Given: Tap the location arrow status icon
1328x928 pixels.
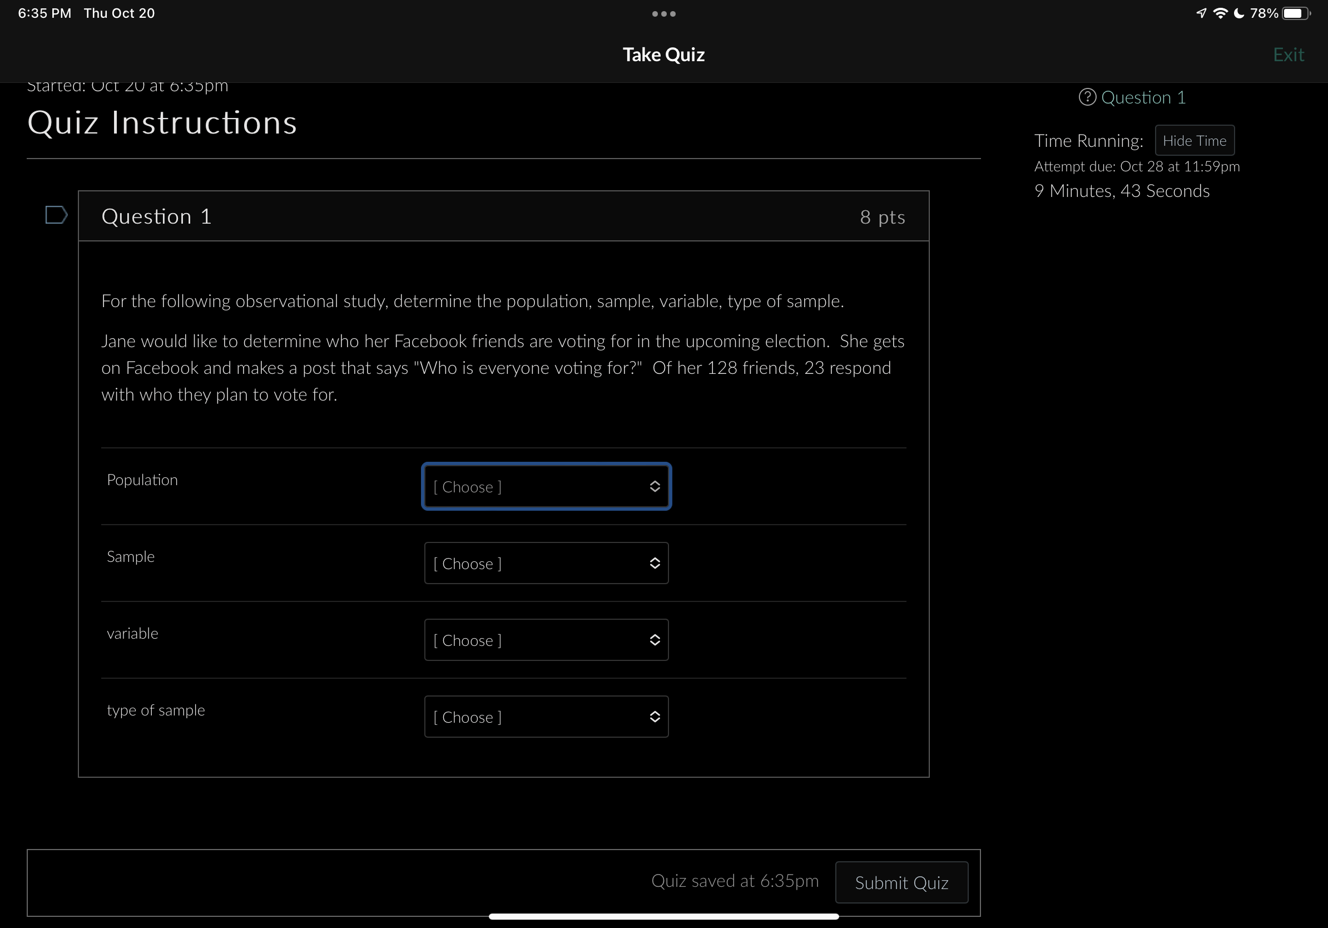Looking at the screenshot, I should (1201, 13).
